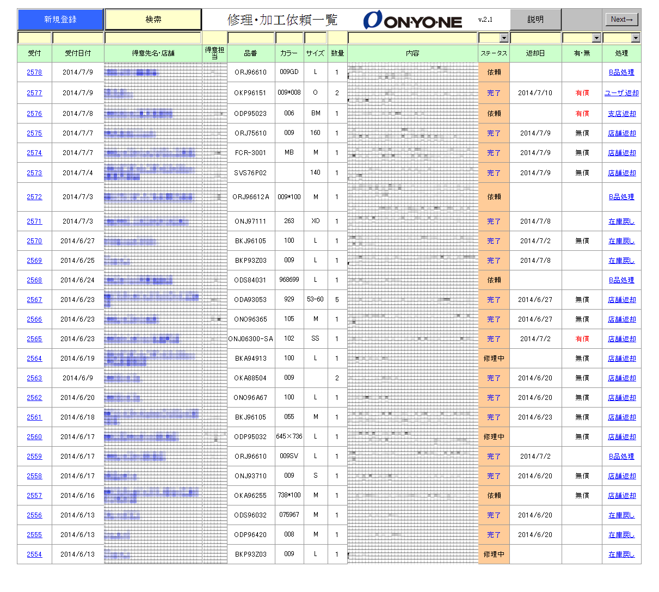Viewport: 659px width, 592px height.
Task: Click 支店返却 link in row 2576
Action: click(x=621, y=114)
